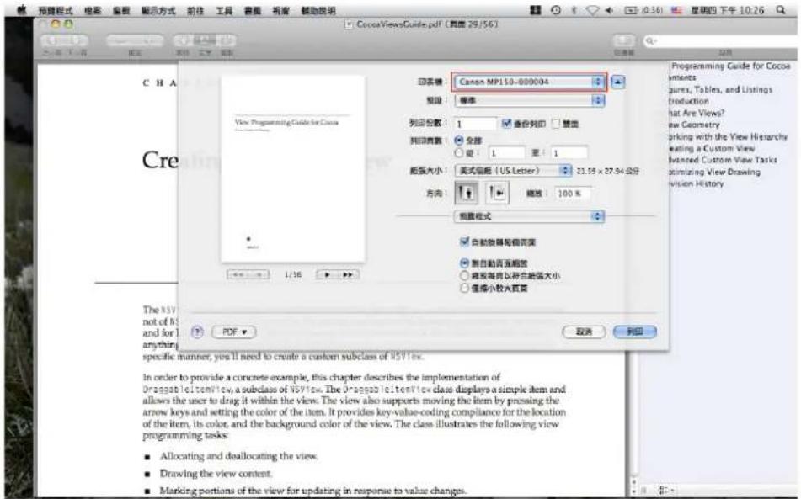Open the 輔助說明 (Help) menu
The height and width of the screenshot is (499, 801).
(x=318, y=10)
